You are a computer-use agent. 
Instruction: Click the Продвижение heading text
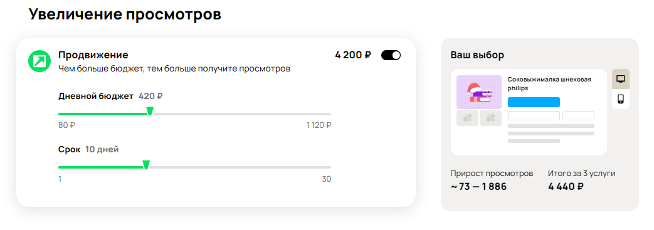click(93, 55)
